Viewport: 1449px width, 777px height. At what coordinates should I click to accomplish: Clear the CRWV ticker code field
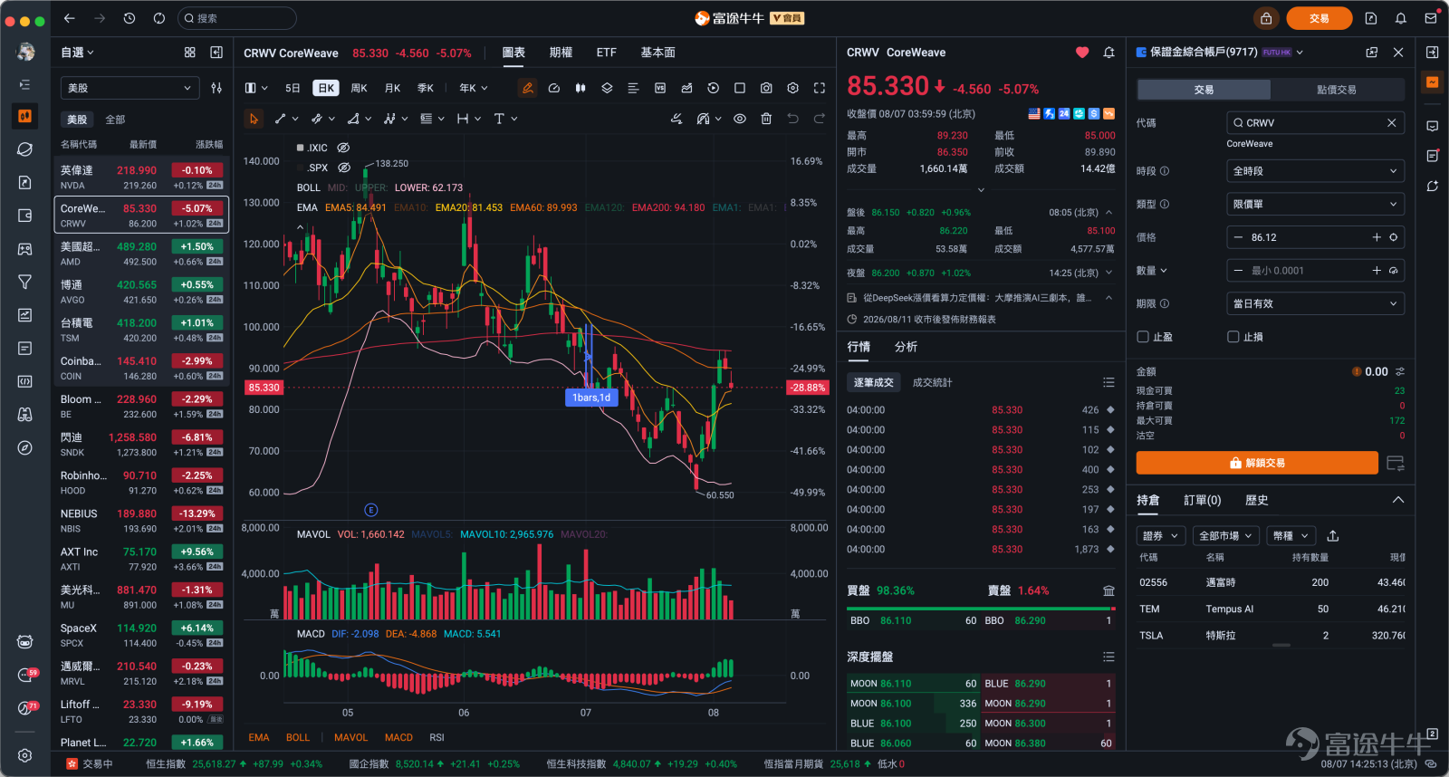click(1392, 122)
